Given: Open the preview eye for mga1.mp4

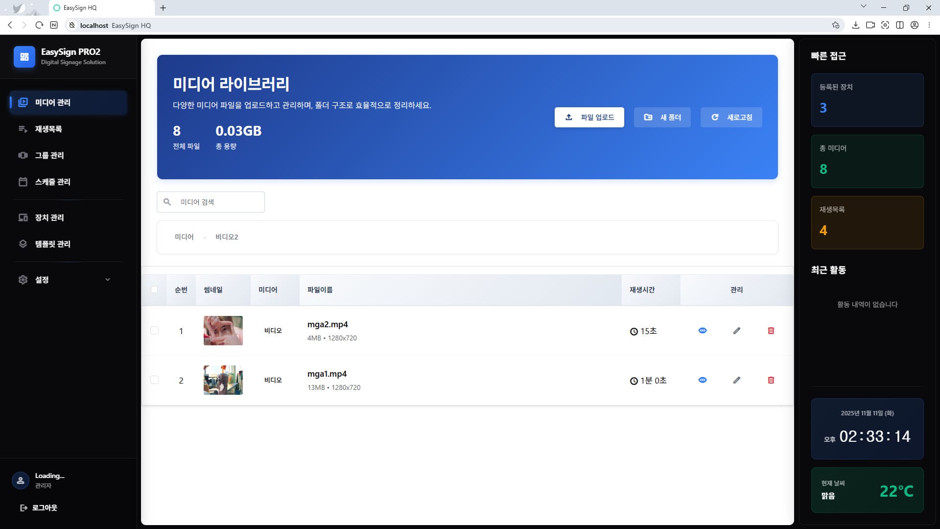Looking at the screenshot, I should click(703, 380).
